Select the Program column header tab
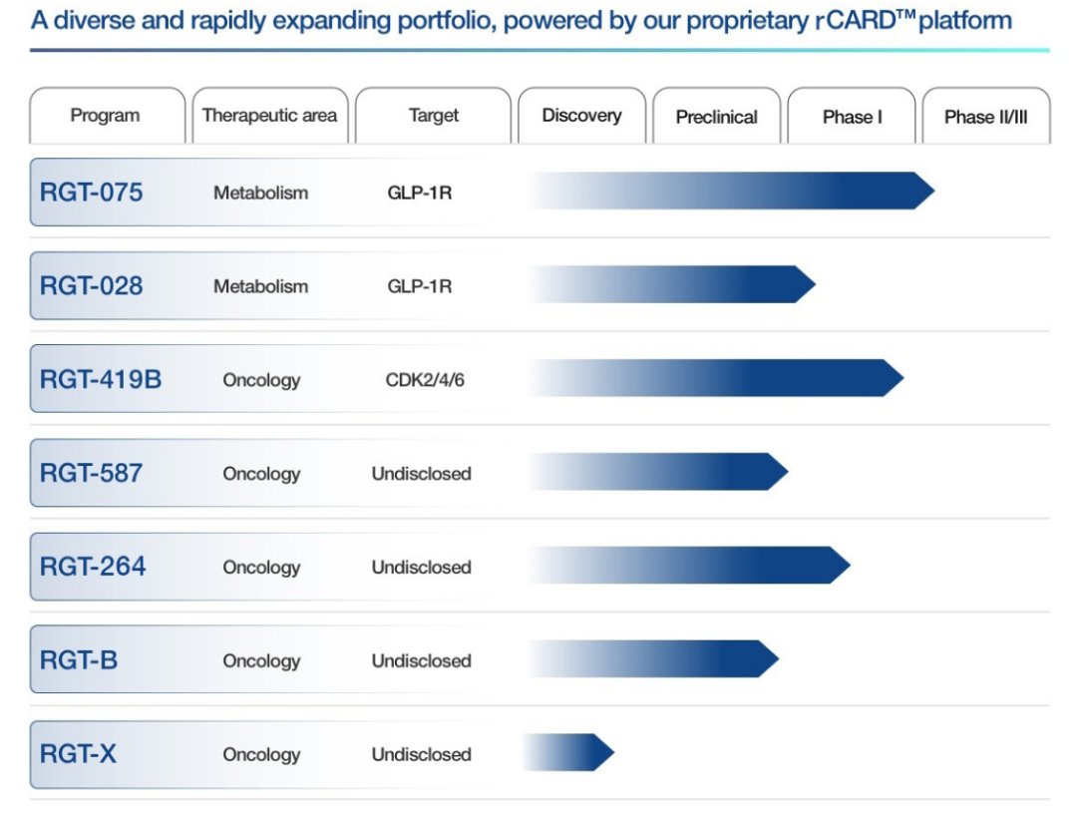Image resolution: width=1077 pixels, height=815 pixels. click(107, 116)
